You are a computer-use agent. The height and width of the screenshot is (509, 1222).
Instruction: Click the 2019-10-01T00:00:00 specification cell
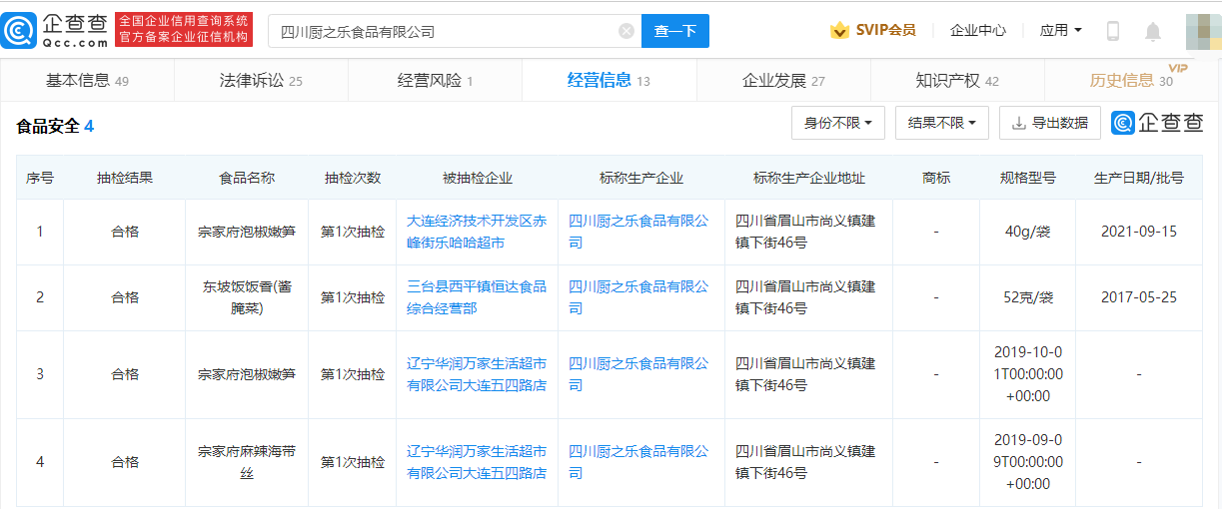coord(1028,374)
